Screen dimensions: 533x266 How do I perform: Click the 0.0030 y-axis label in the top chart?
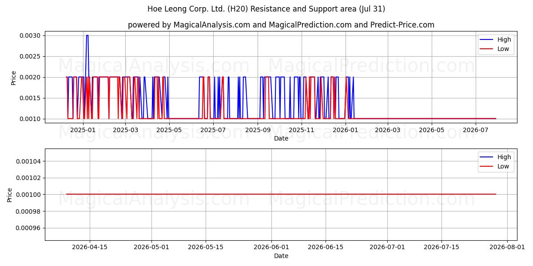(30, 35)
